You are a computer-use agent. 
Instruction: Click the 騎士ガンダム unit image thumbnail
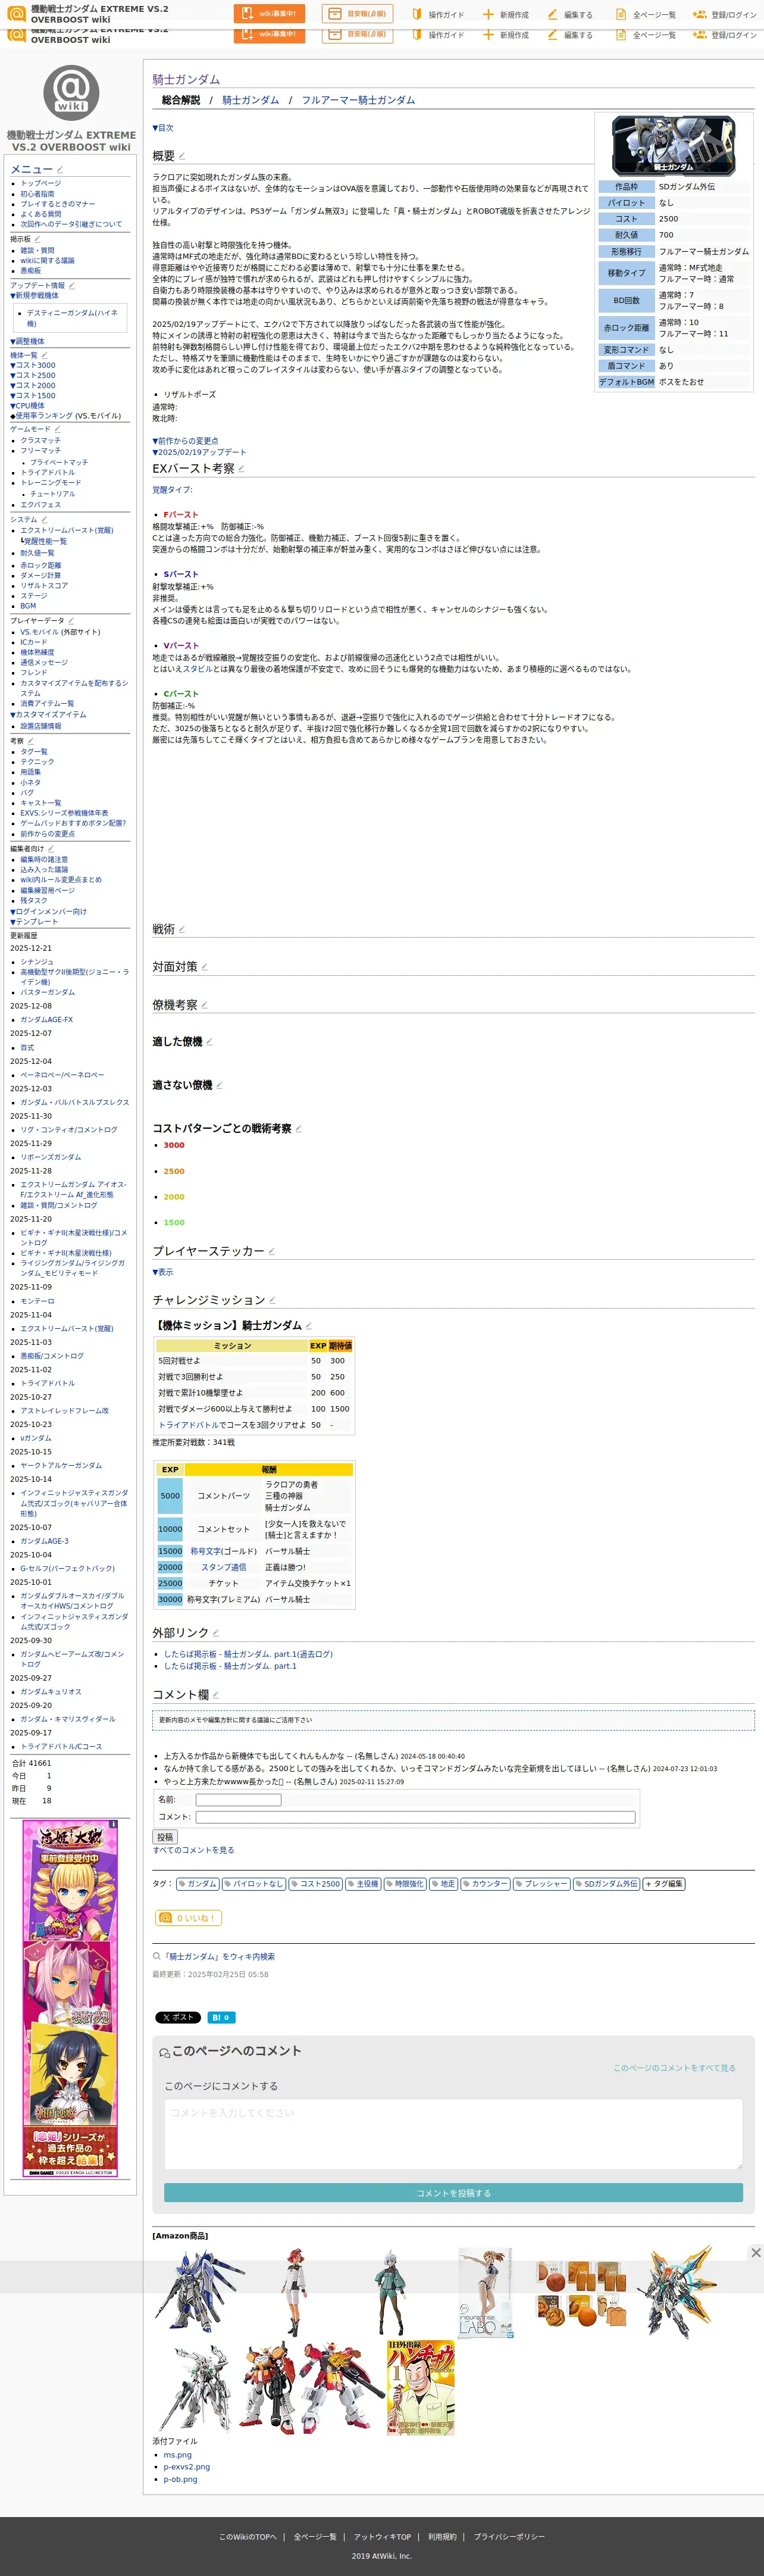pos(673,145)
